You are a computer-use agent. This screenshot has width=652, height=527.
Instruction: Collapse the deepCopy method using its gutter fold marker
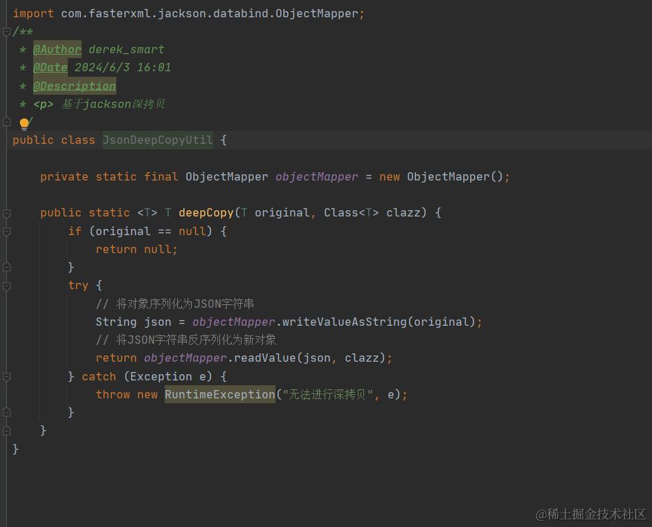(6, 214)
